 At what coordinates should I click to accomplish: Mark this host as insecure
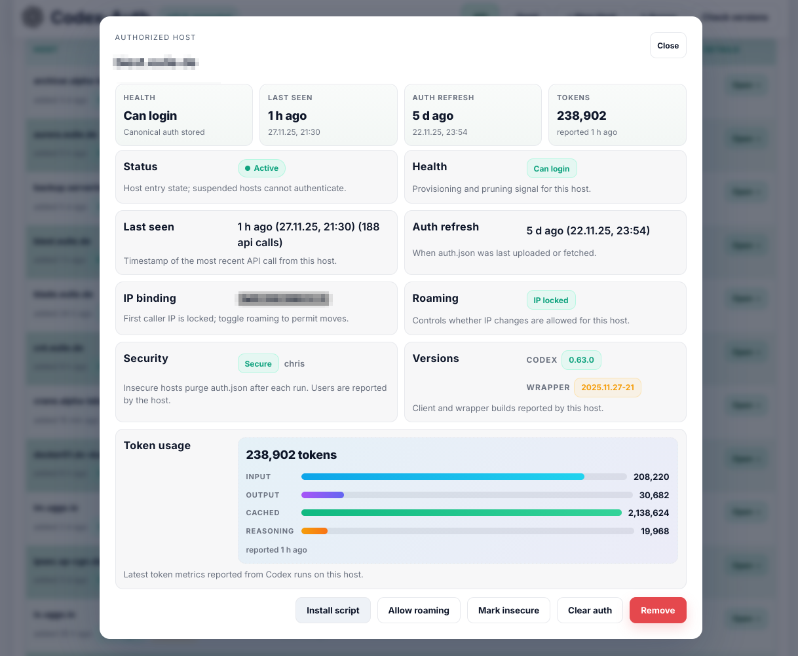click(508, 610)
